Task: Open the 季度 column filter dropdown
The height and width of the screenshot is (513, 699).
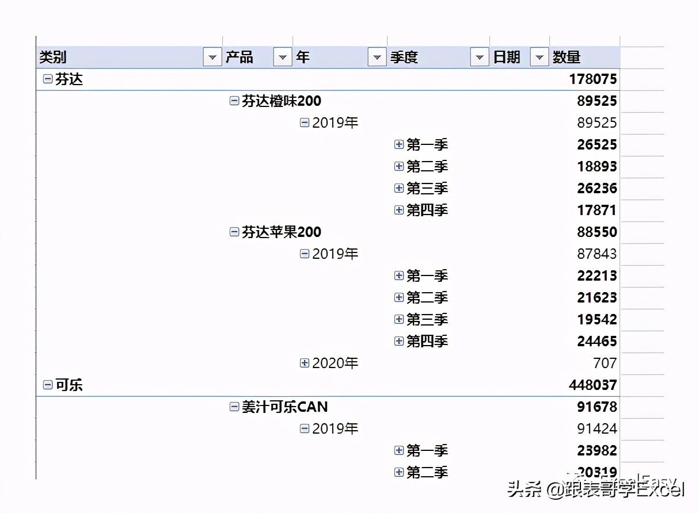Action: tap(480, 57)
